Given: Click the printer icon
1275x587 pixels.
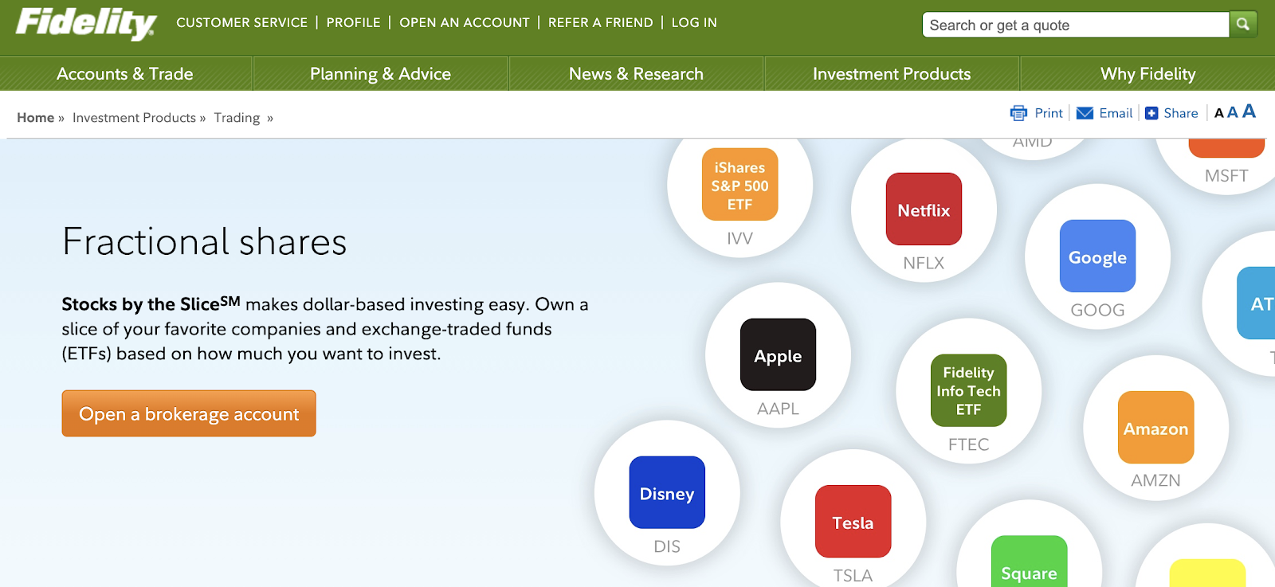Looking at the screenshot, I should 1018,113.
